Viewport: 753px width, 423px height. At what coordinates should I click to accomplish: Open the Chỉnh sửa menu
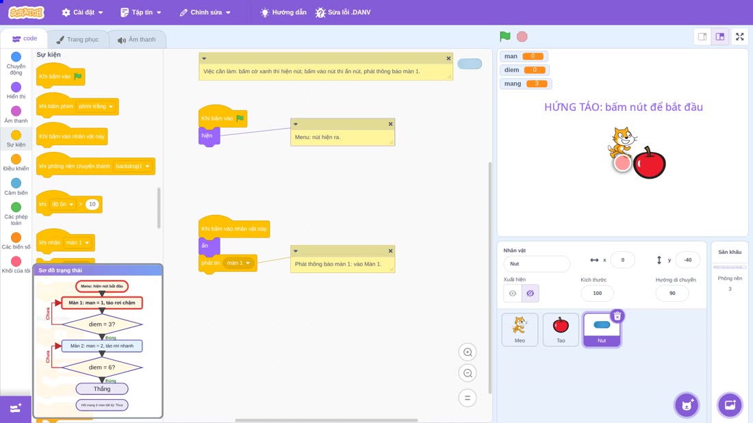pos(205,12)
